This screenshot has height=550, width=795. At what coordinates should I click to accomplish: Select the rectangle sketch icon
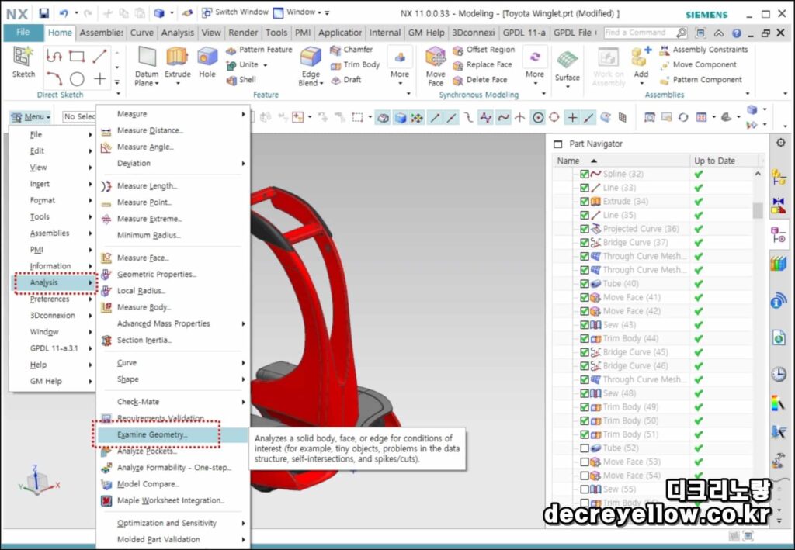pos(77,56)
